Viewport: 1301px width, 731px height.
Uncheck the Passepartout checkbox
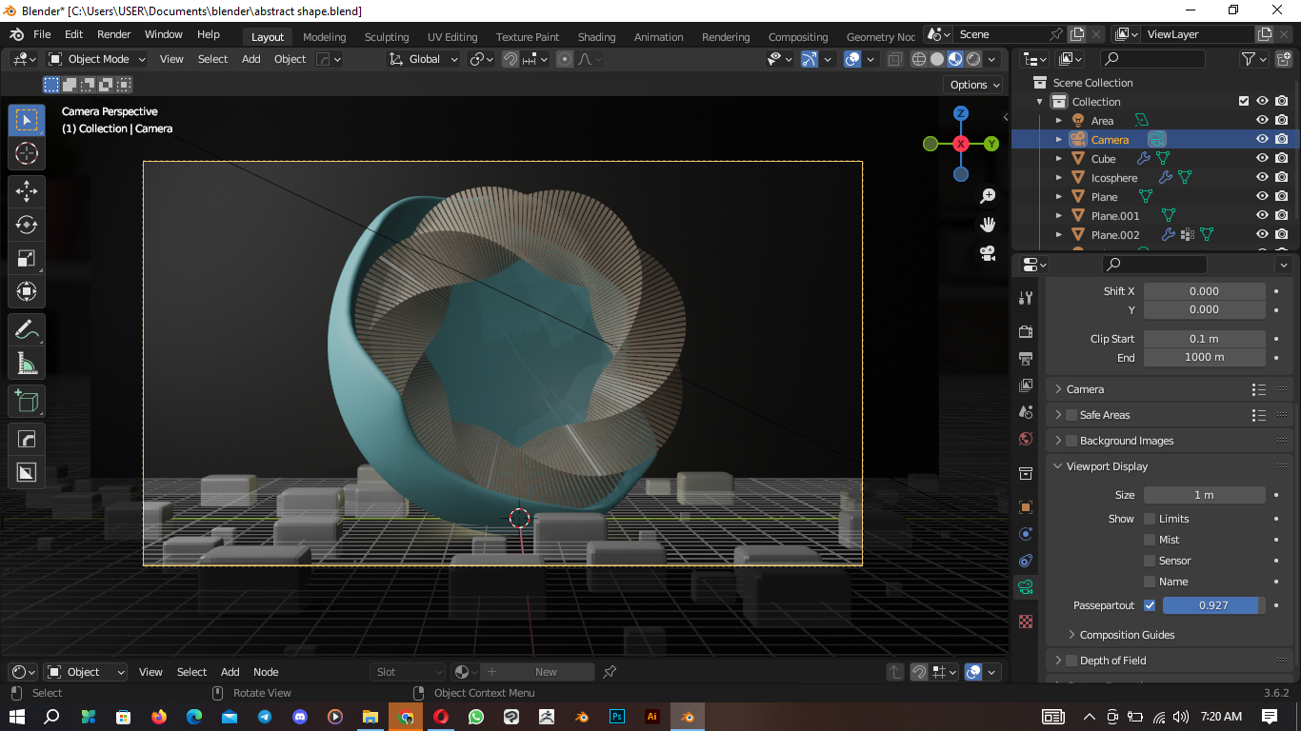tap(1150, 605)
